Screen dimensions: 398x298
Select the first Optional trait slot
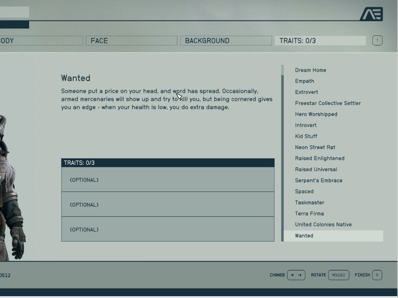click(x=168, y=179)
